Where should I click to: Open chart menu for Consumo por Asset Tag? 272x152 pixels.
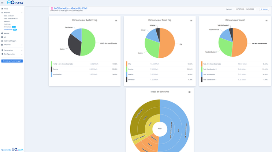pyautogui.click(x=191, y=20)
